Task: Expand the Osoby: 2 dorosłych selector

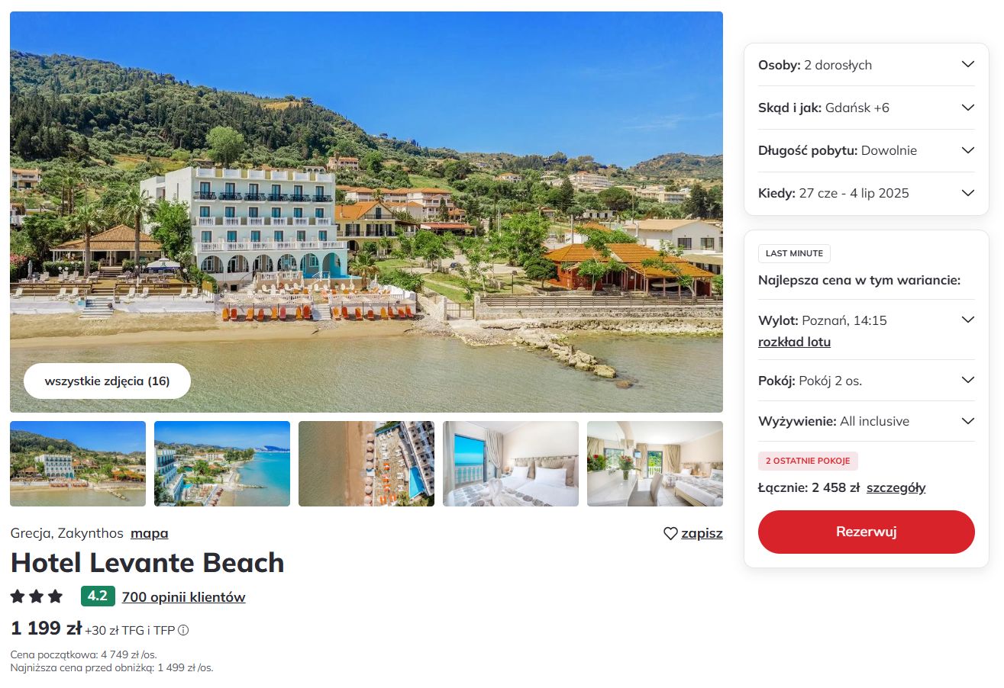Action: tap(866, 65)
